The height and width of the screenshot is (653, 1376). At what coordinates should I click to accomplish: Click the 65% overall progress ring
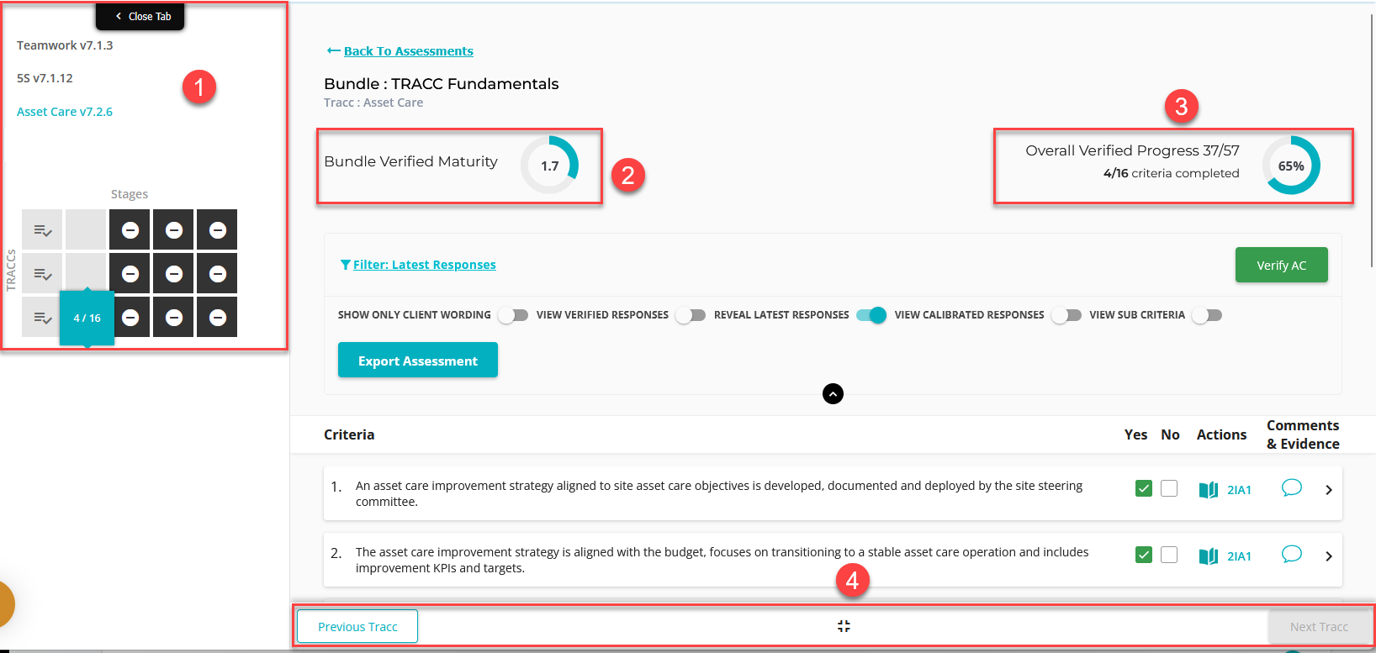1290,166
